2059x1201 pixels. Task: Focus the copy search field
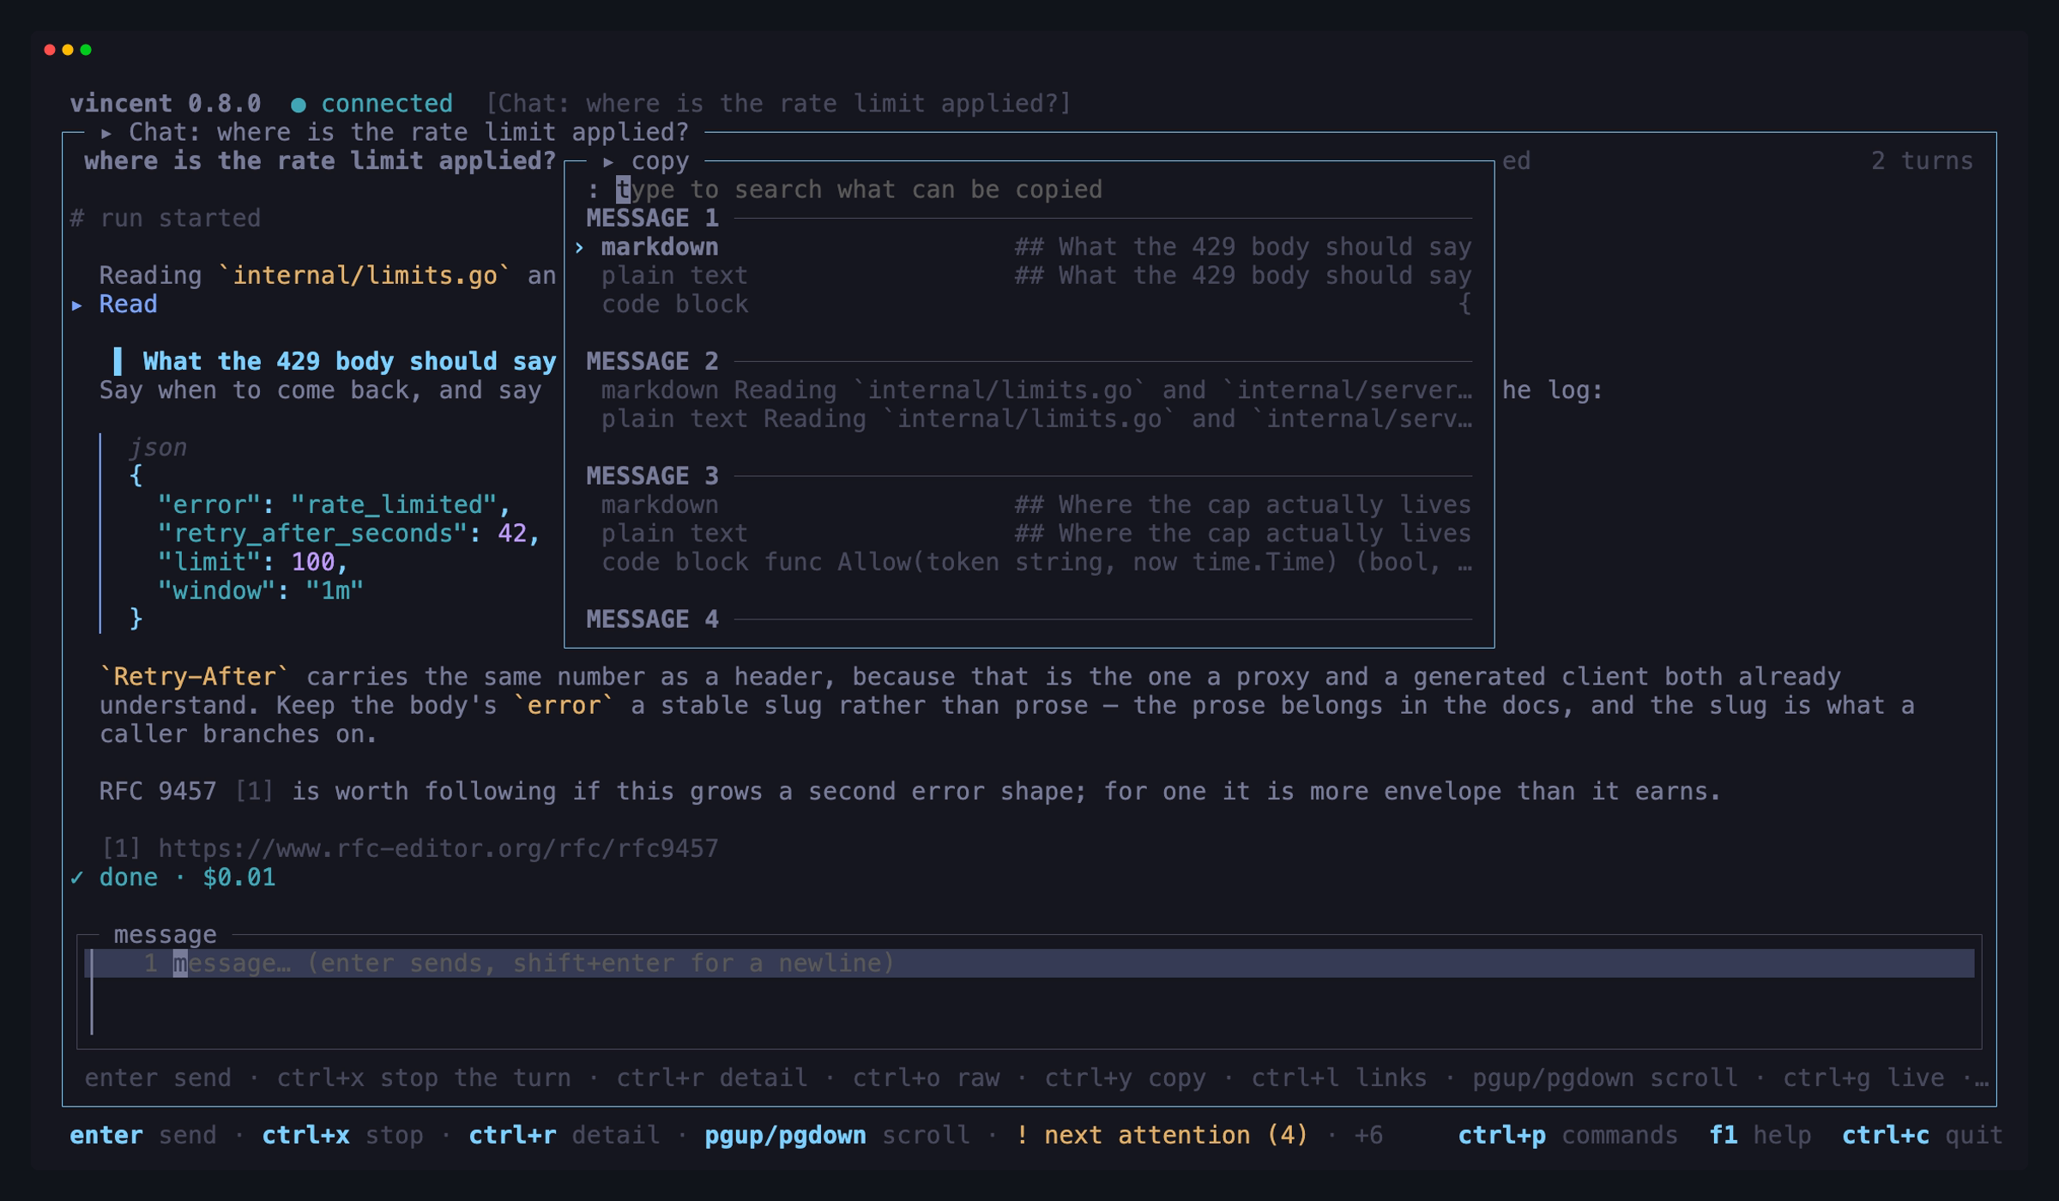click(1029, 190)
